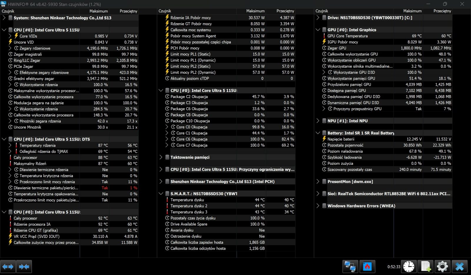Viewport: 471px width, 275px height.
Task: Expand the PresentMon [dwm.exe] section
Action: [318, 181]
